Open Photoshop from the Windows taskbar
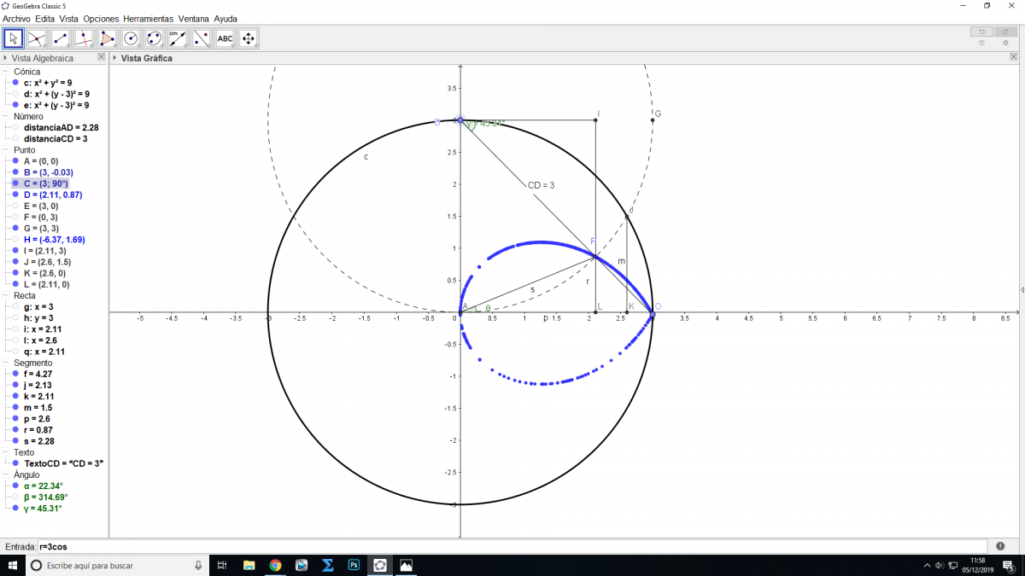The image size is (1025, 576). point(354,565)
